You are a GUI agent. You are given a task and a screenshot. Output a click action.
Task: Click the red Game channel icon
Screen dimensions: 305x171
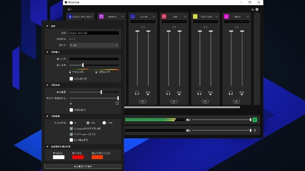pos(164,16)
